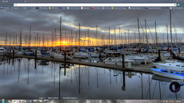The height and width of the screenshot is (103, 184).
Task: Launch the media player taskbar icon
Action: click(x=25, y=101)
